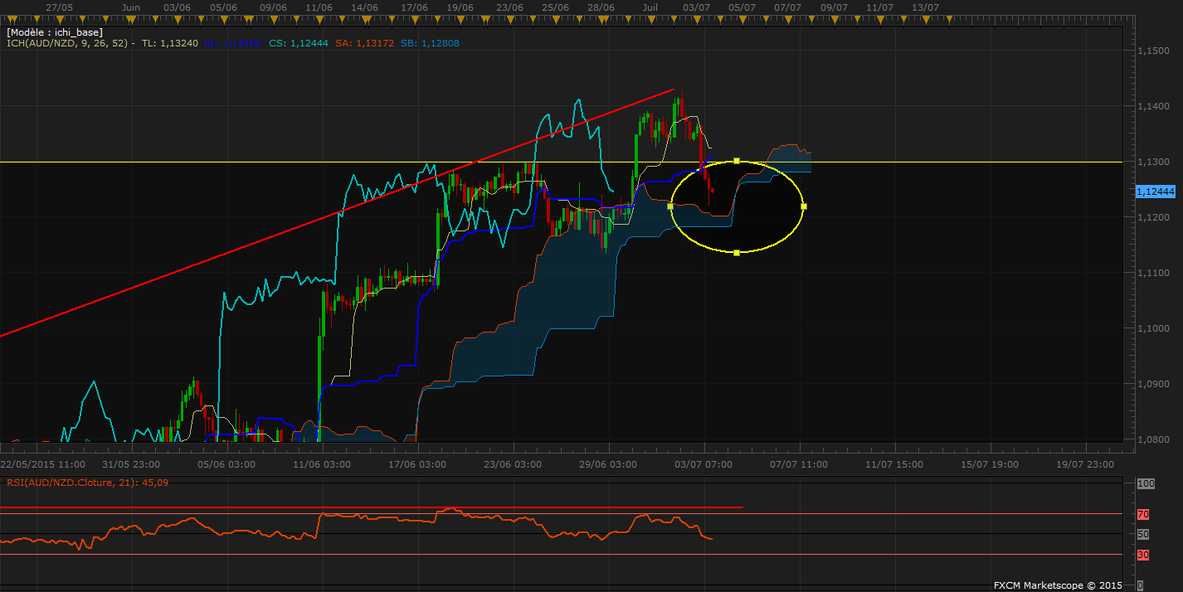Screen dimensions: 1183x592
Task: Select the ellipse's top yellow handle
Action: tap(737, 161)
